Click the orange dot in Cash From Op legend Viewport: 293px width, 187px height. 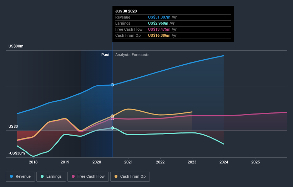(x=116, y=176)
